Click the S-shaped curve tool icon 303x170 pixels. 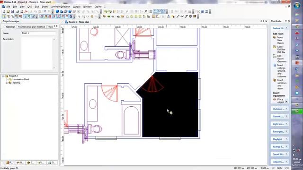click(186, 17)
